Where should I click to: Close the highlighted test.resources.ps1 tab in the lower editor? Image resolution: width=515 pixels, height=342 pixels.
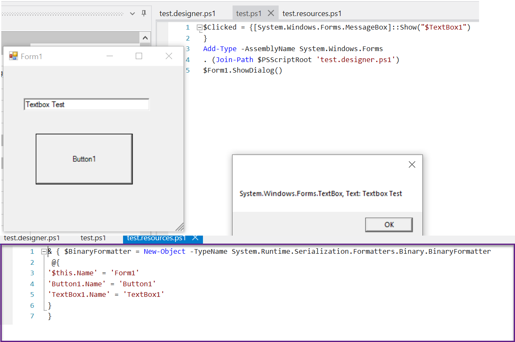(x=195, y=238)
